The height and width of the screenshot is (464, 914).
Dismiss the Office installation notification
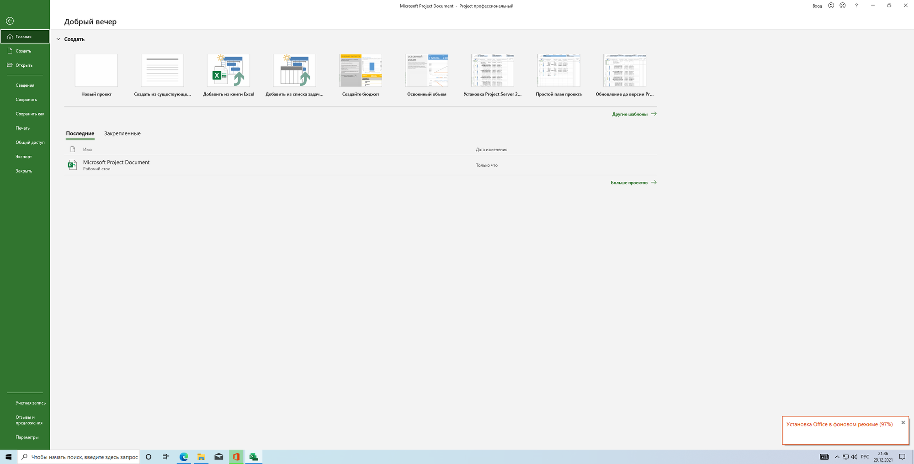[x=903, y=422]
